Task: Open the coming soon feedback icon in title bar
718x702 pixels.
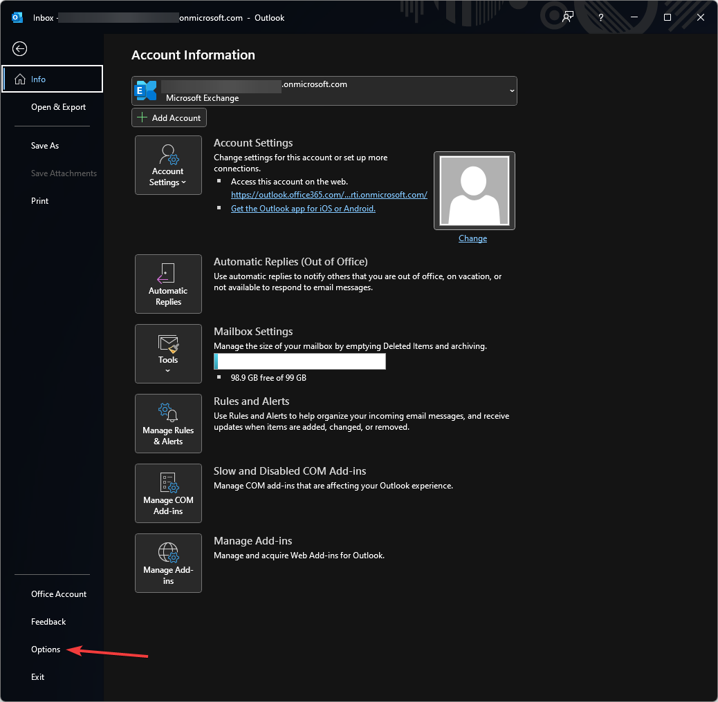Action: (568, 17)
